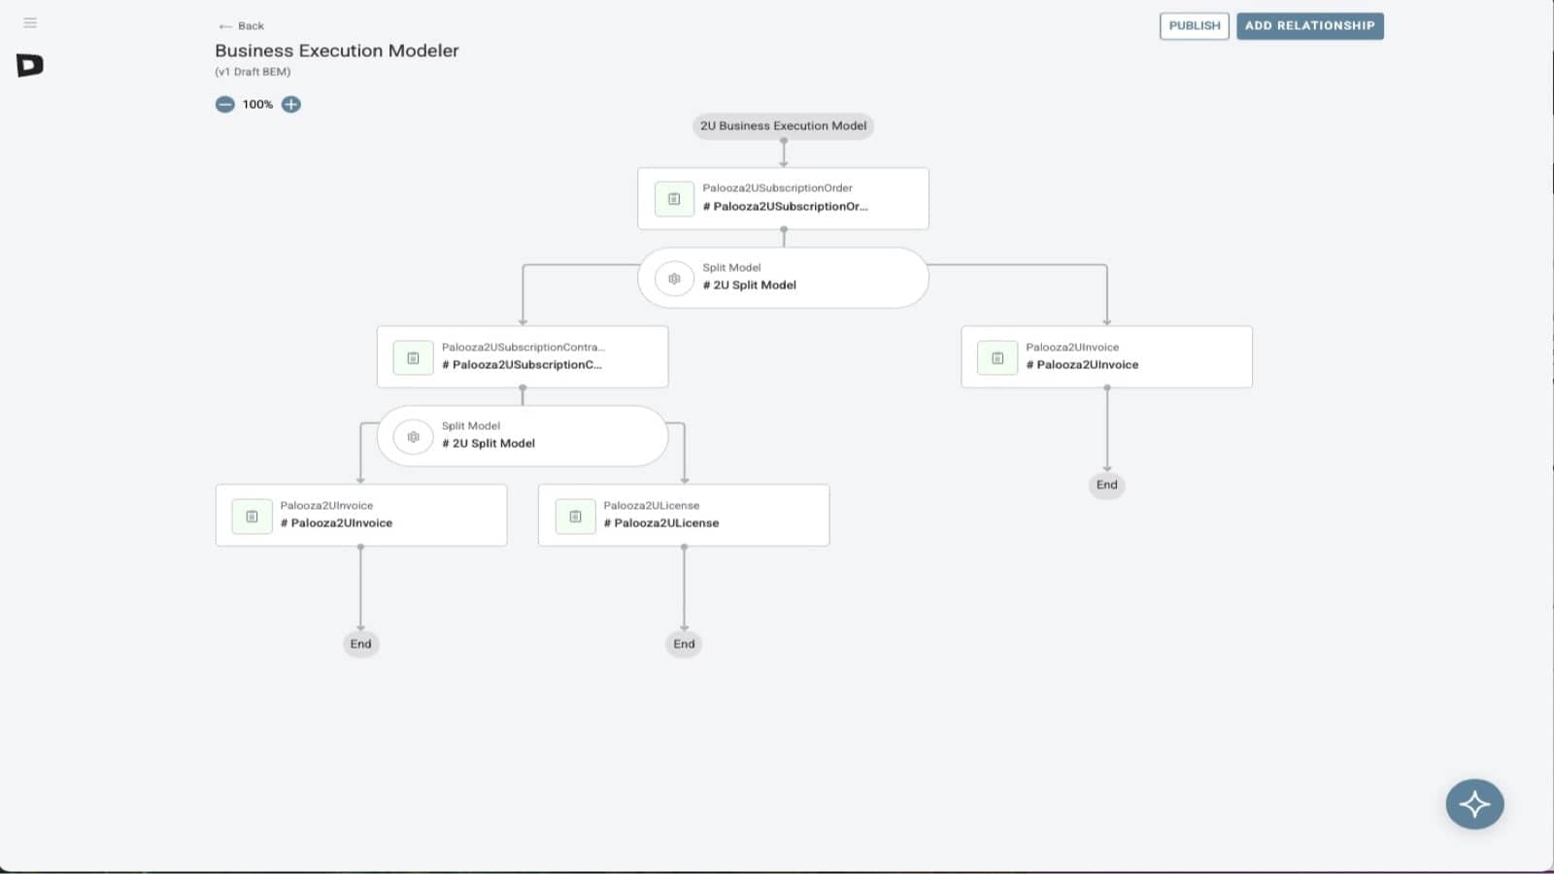Click the End node below the left Palooza2UInvoice
The height and width of the screenshot is (874, 1554).
pos(360,643)
